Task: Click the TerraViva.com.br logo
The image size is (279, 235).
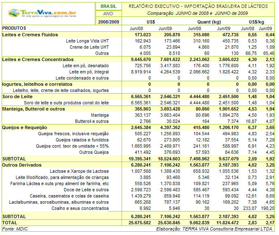Action: click(x=42, y=13)
